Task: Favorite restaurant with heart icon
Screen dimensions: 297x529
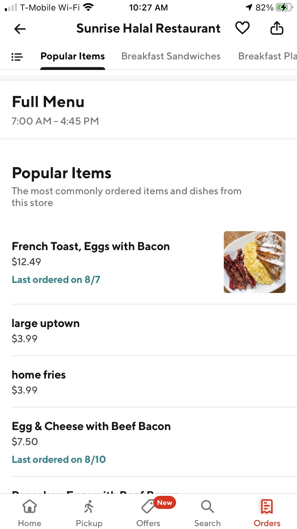Action: coord(242,28)
